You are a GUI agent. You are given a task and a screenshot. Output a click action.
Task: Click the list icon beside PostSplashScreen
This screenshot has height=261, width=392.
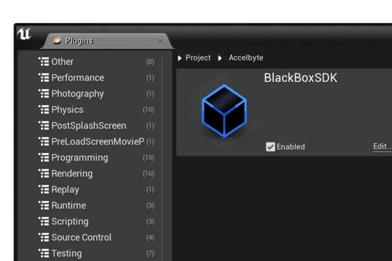pos(44,126)
